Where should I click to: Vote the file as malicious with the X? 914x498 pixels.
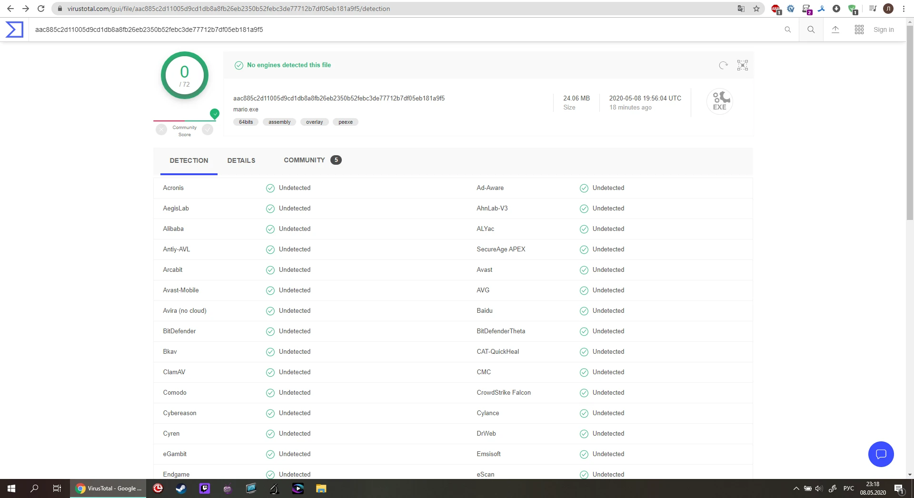pos(161,129)
